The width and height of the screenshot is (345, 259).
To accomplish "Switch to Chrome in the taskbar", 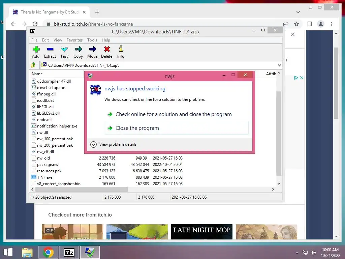I will point(48,252).
